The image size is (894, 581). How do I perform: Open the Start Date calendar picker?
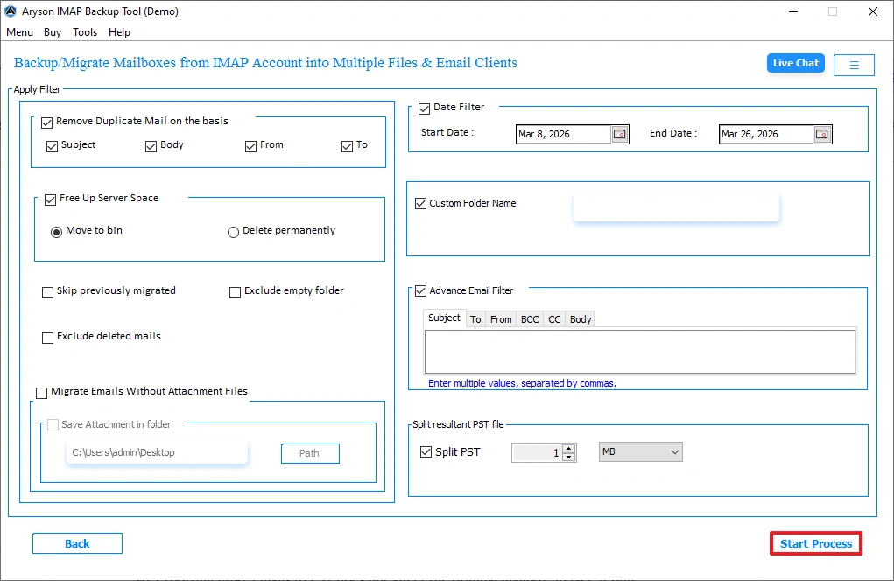[x=620, y=134]
